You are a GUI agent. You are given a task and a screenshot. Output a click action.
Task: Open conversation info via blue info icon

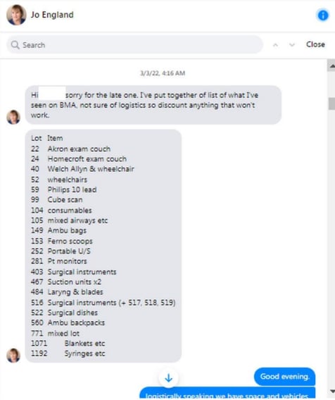[322, 15]
